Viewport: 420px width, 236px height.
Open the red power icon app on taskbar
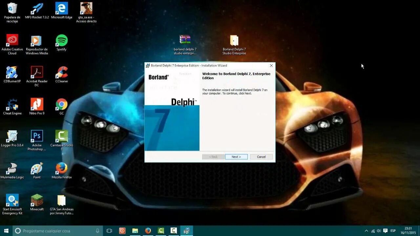point(122,231)
